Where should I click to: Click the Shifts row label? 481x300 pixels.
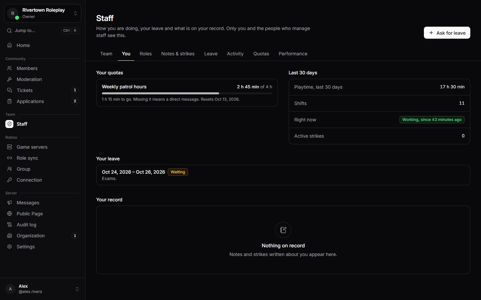click(300, 103)
